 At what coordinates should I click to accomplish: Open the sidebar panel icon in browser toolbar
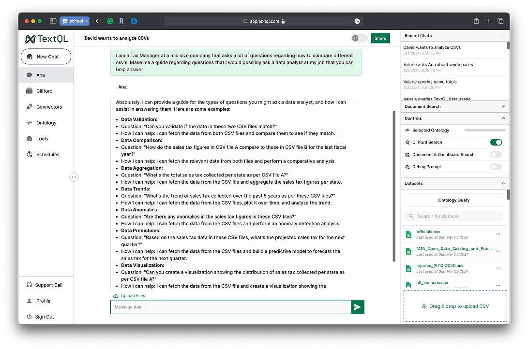pyautogui.click(x=53, y=21)
